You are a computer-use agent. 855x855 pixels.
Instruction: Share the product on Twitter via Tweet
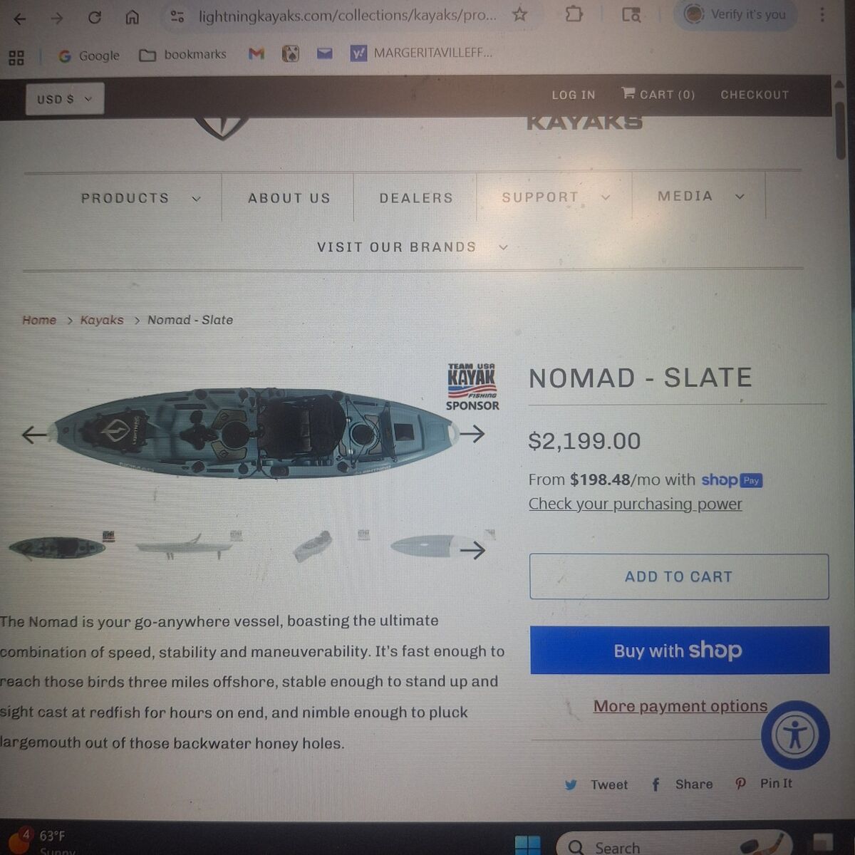point(597,784)
